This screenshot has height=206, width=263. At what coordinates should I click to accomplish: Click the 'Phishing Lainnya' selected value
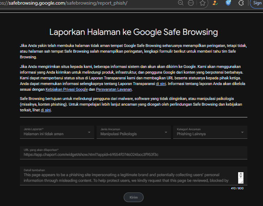[191, 134]
